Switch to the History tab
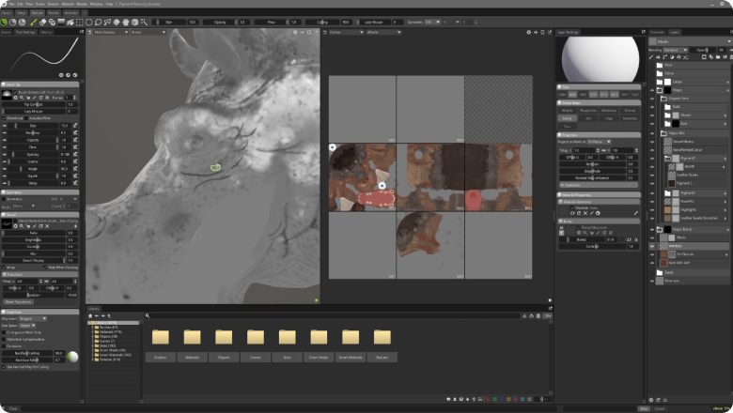This screenshot has height=413, width=733. coord(46,31)
